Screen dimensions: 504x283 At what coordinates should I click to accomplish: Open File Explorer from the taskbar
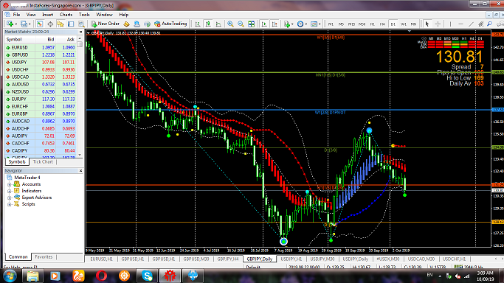tap(32, 276)
